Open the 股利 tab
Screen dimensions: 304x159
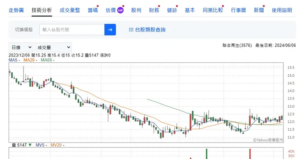point(136,10)
